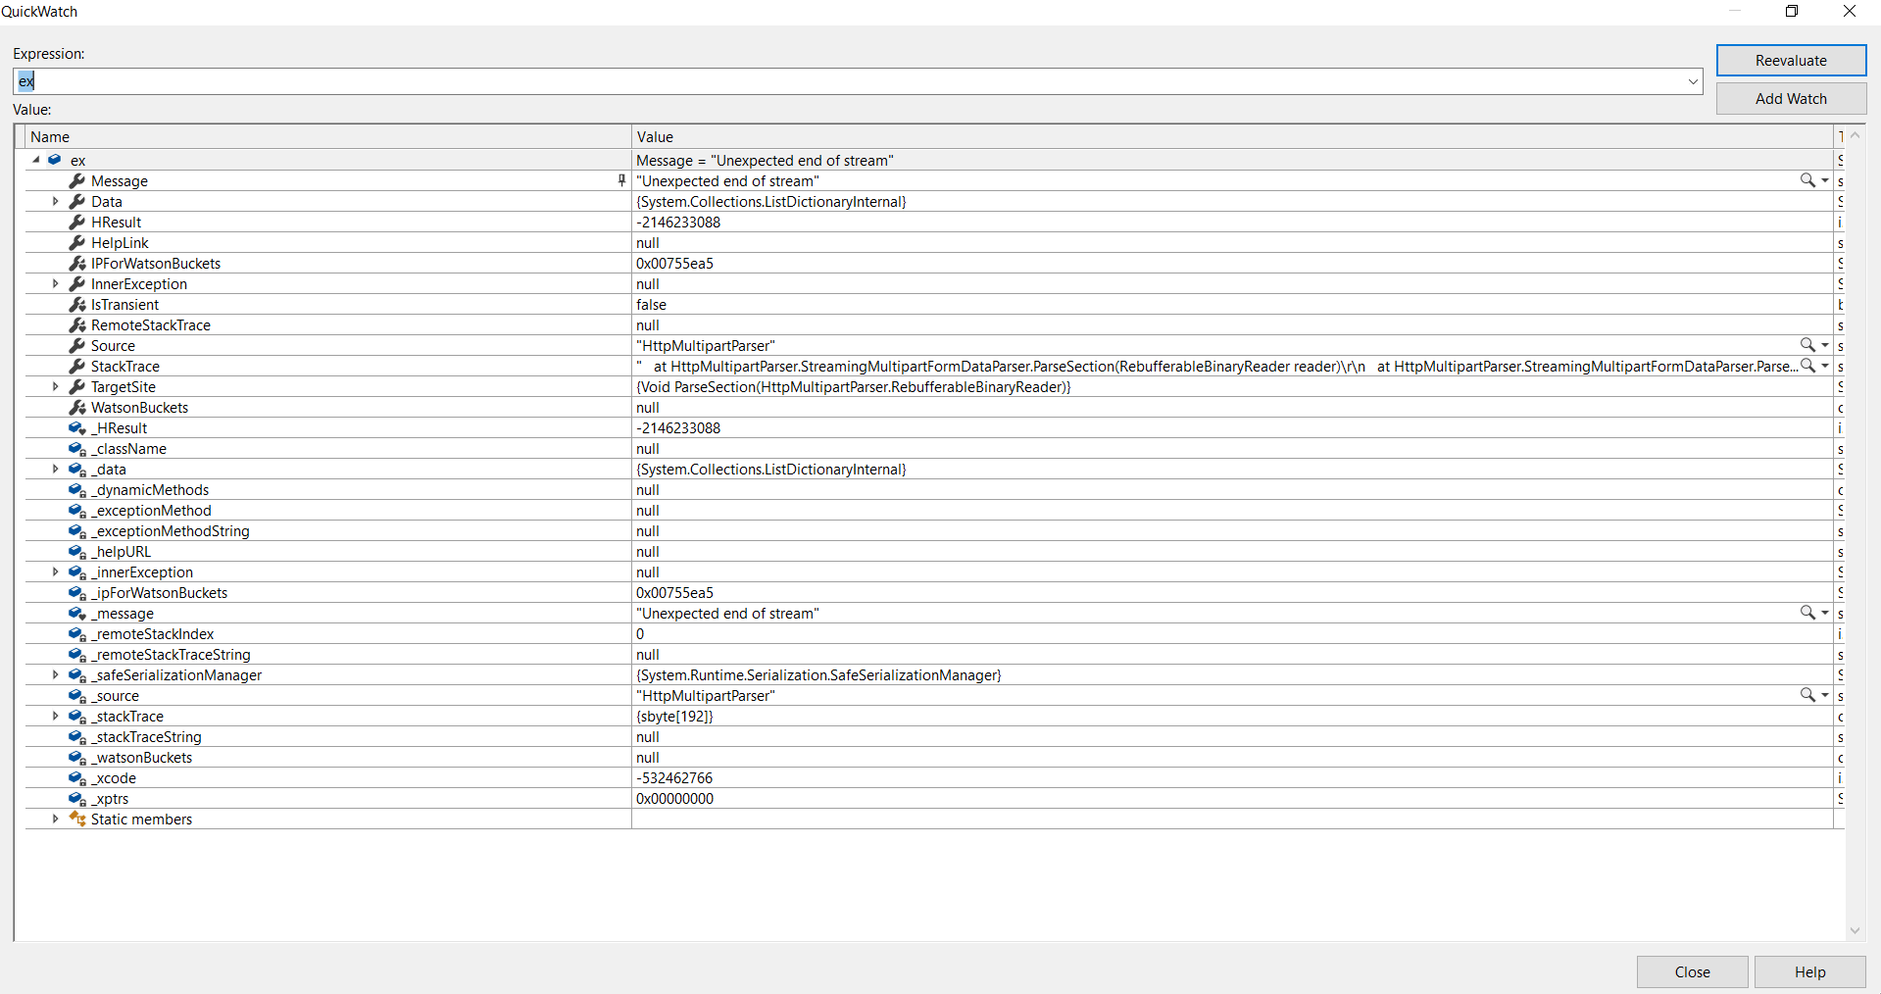Image resolution: width=1881 pixels, height=994 pixels.
Task: Open the _message string visualizer
Action: pyautogui.click(x=1807, y=613)
